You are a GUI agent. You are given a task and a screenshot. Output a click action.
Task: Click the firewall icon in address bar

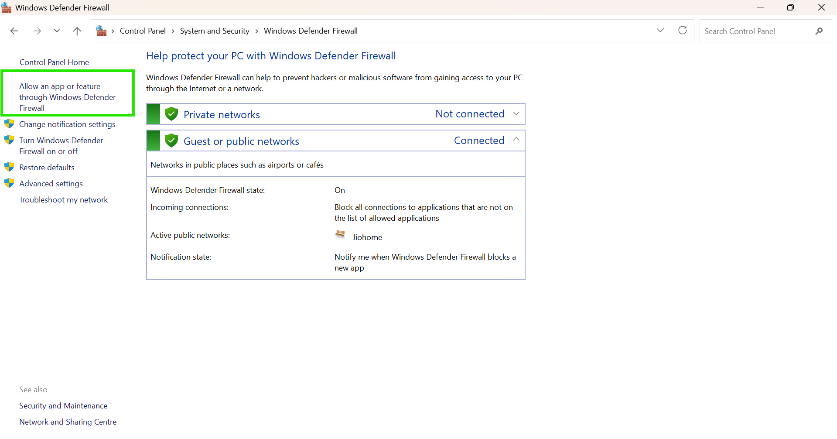pyautogui.click(x=101, y=31)
